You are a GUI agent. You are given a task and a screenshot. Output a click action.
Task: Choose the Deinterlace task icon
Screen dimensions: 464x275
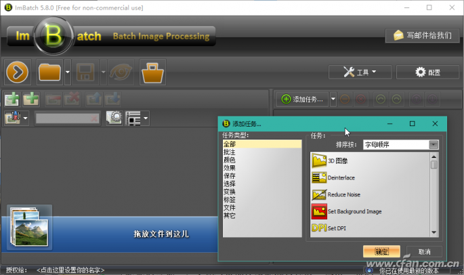319,177
